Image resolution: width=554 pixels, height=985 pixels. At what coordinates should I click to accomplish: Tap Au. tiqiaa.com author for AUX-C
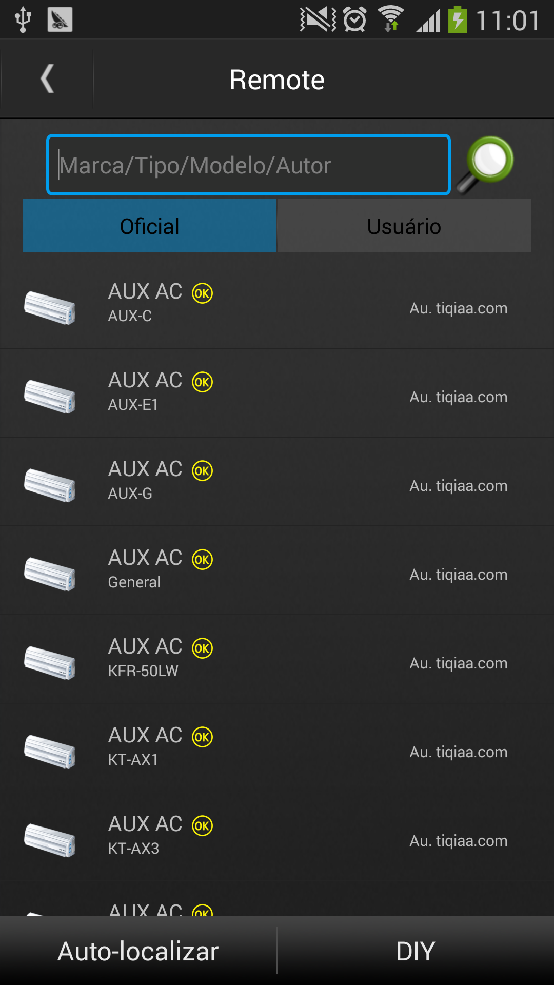[x=458, y=308]
